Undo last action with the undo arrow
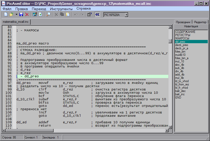Viewport: 210px width, 141px height. [76, 14]
